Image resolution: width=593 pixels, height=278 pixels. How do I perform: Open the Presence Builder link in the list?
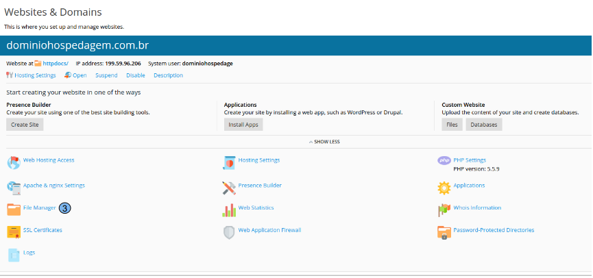260,185
